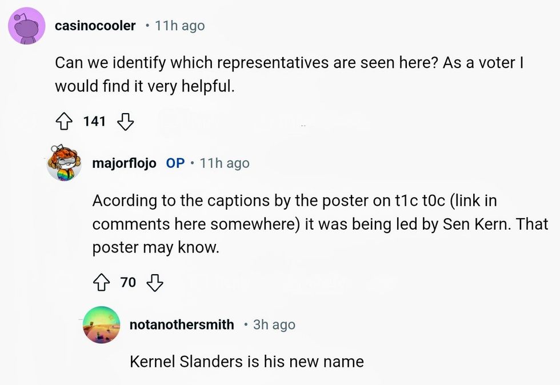Visit majorflojo's user profile name
Image resolution: width=560 pixels, height=385 pixels.
[x=124, y=163]
